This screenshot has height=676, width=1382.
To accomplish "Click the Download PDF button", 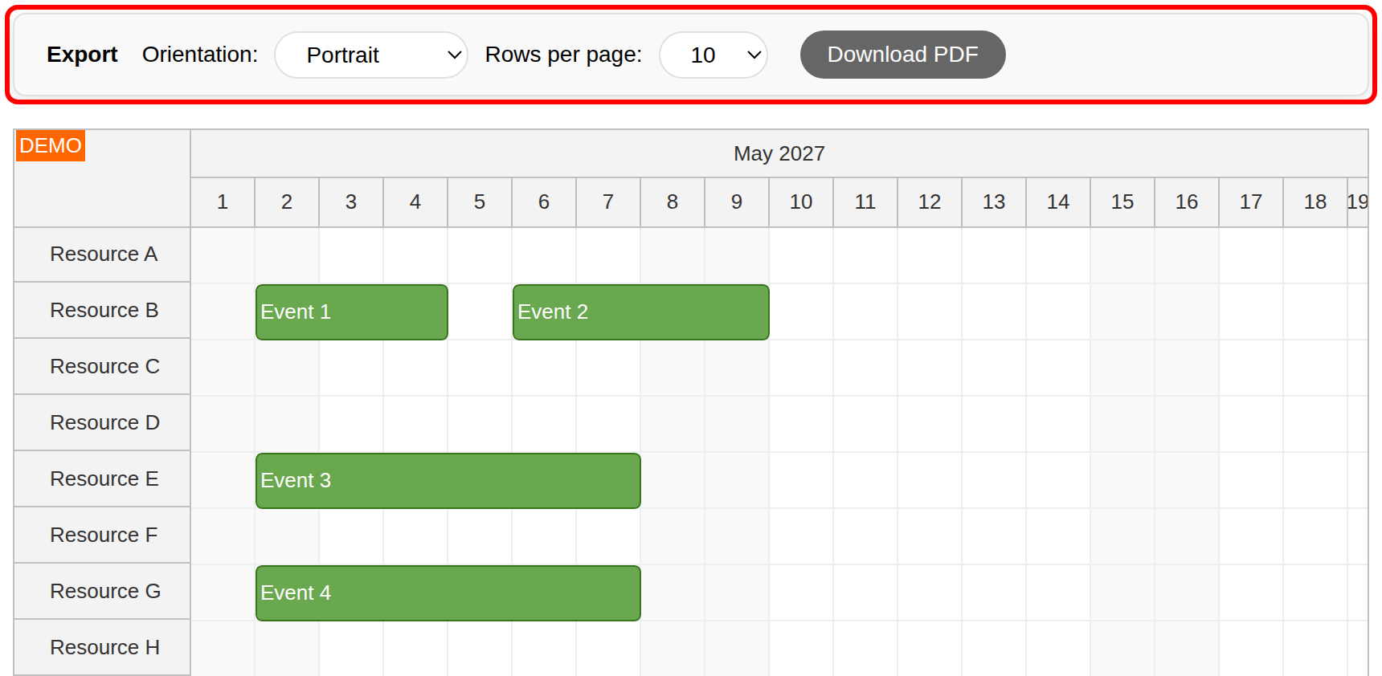I will click(x=902, y=55).
